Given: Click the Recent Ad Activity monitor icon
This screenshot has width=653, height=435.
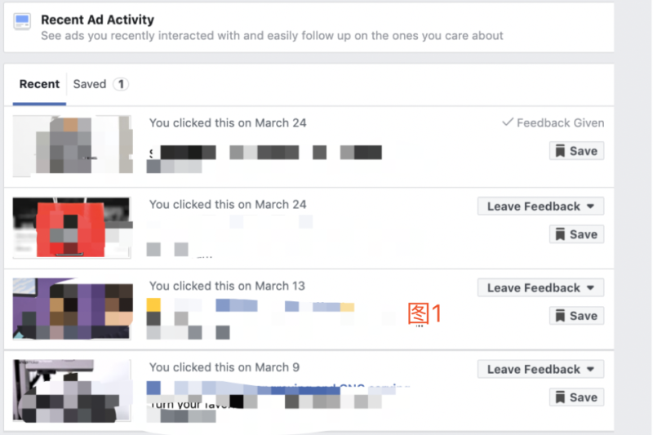Looking at the screenshot, I should 22,21.
